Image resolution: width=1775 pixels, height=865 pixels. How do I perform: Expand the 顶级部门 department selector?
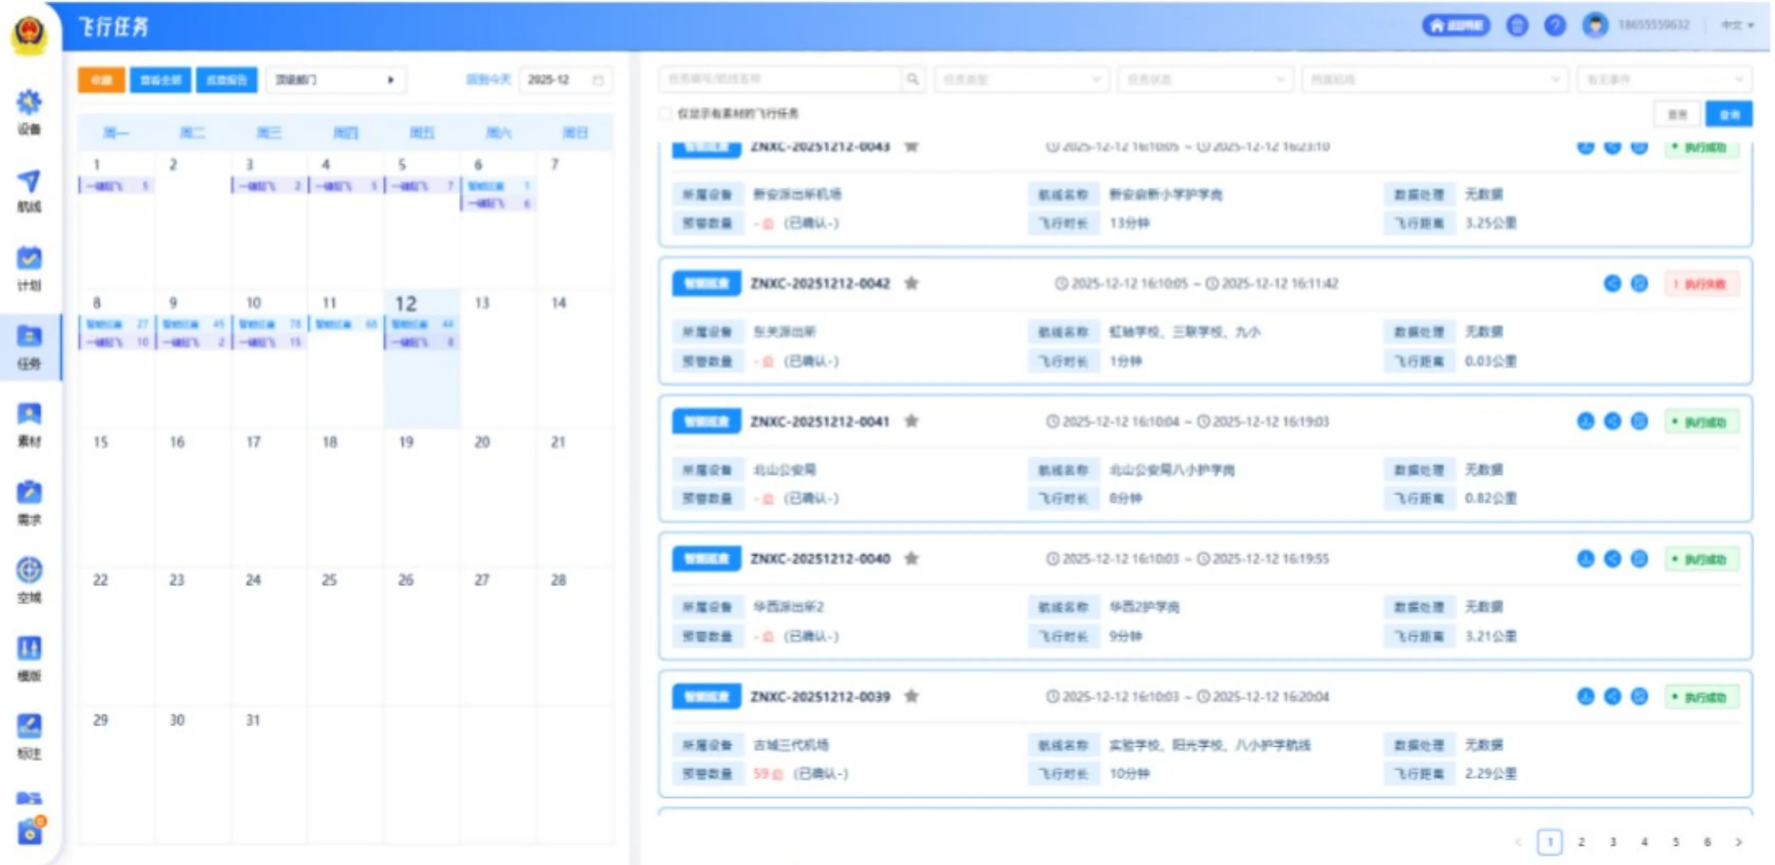tap(336, 80)
